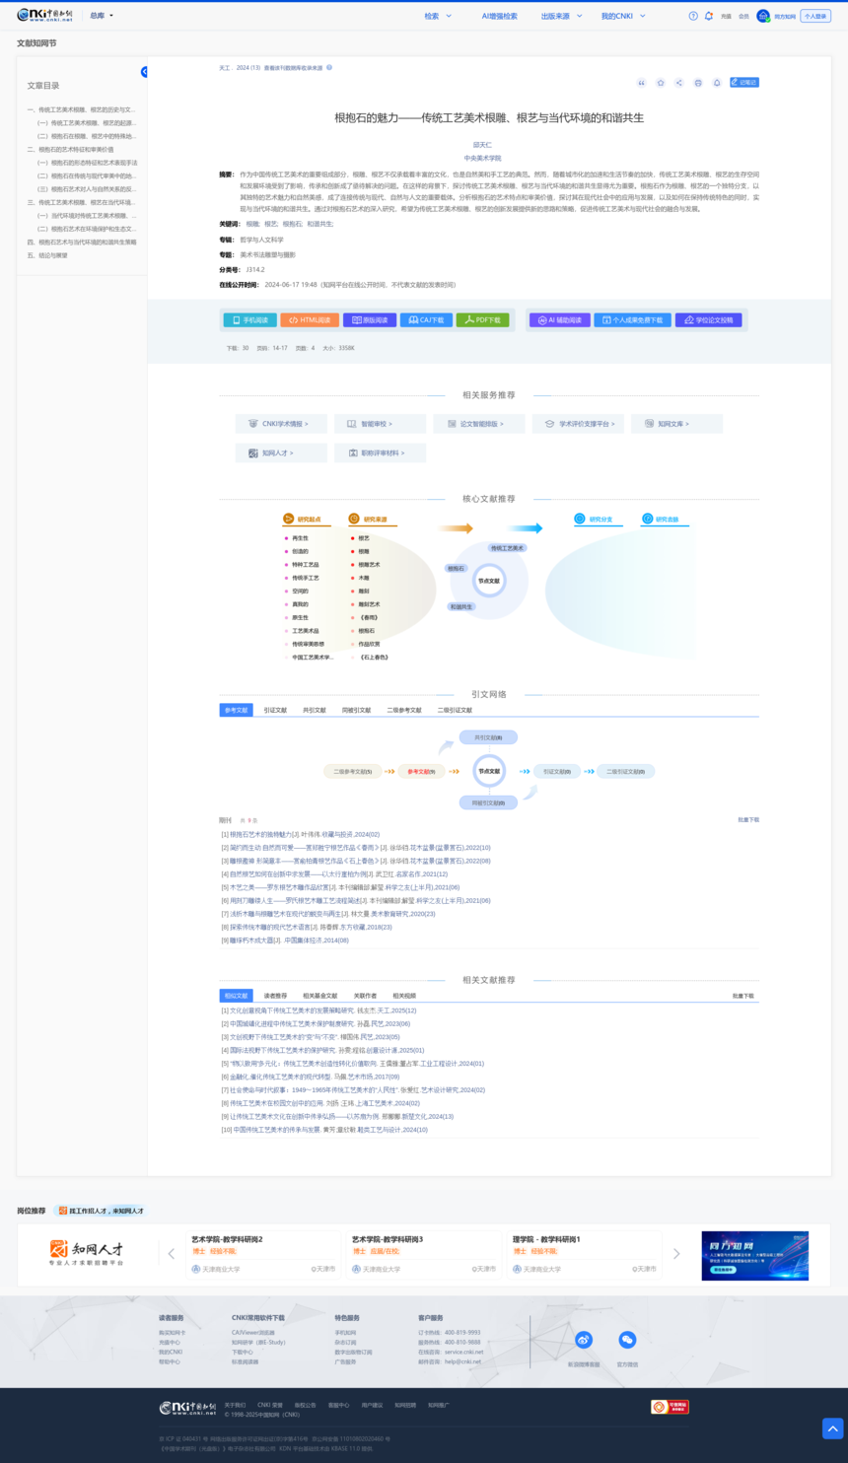Expand the 出版来源 dropdown menu

[x=561, y=16]
